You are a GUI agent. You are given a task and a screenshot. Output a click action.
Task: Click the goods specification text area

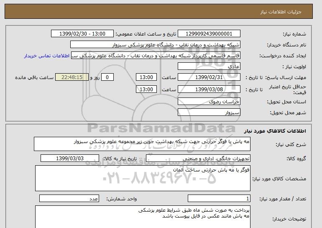click(143, 178)
